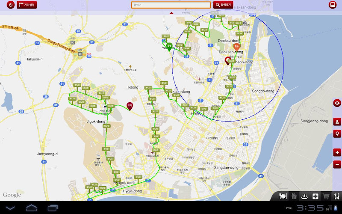Toggle restaurant category fork and plate icon
342x214 pixels.
click(x=283, y=196)
